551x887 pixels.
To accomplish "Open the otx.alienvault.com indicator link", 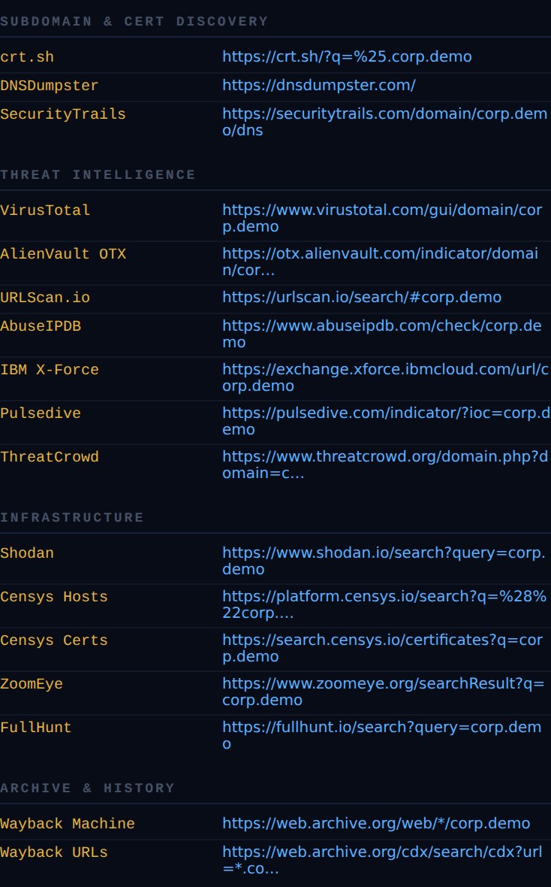I will (380, 262).
